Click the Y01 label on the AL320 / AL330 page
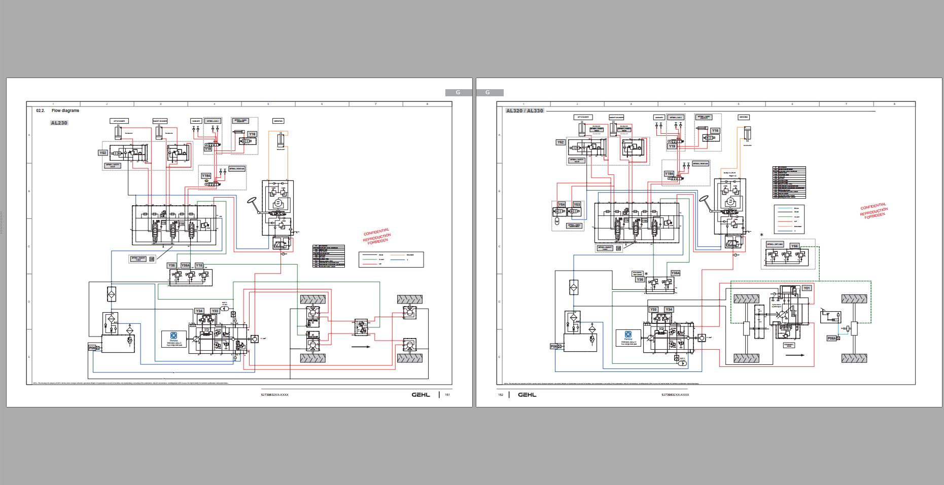This screenshot has height=485, width=944. coord(807,288)
